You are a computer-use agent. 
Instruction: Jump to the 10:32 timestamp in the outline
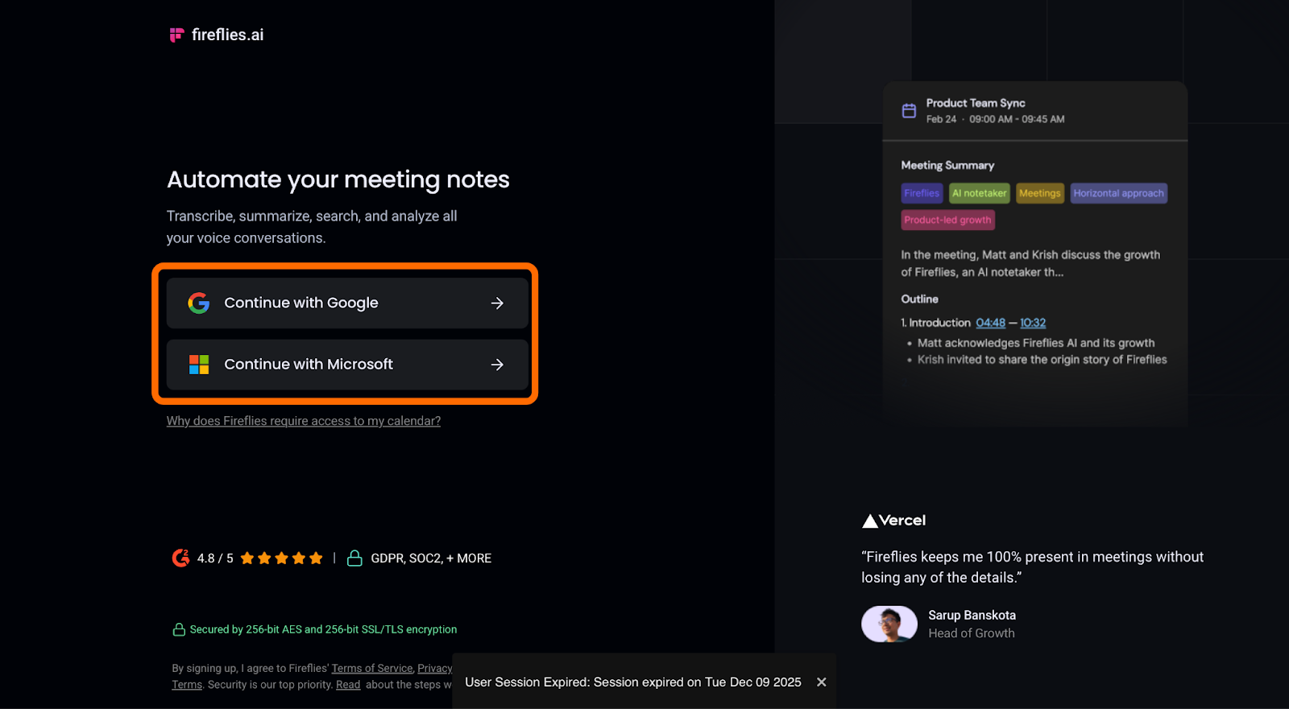(x=1033, y=323)
